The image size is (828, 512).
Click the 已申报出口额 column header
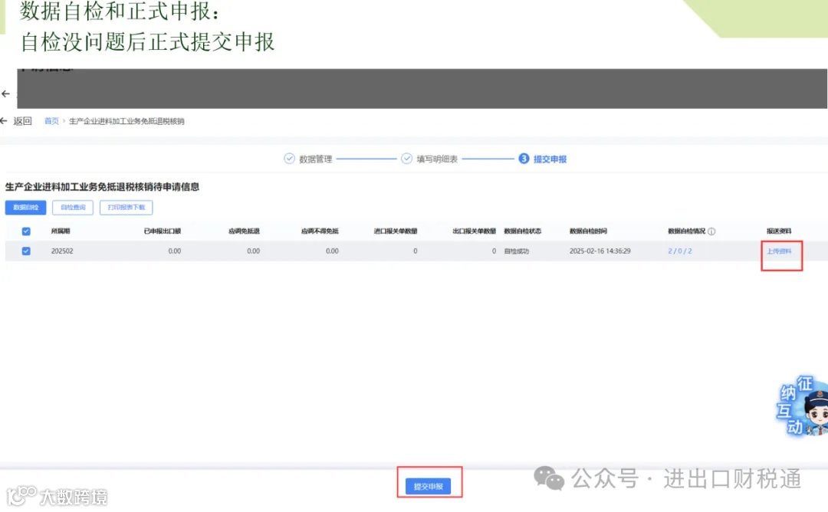[163, 231]
